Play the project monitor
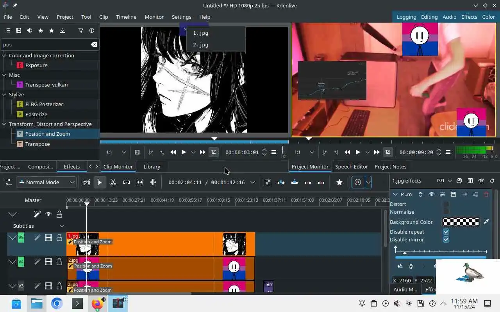 click(x=358, y=152)
